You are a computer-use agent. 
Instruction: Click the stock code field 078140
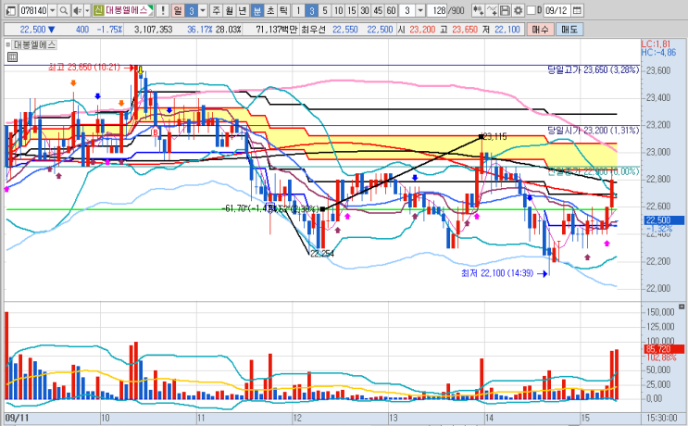click(33, 10)
